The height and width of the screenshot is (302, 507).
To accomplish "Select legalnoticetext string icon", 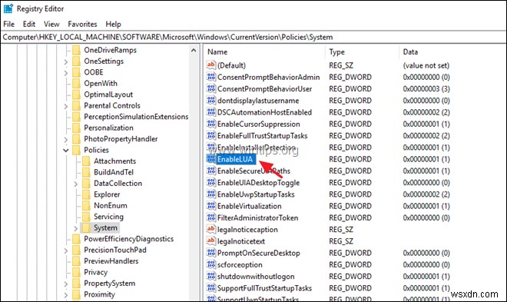I will (x=210, y=241).
